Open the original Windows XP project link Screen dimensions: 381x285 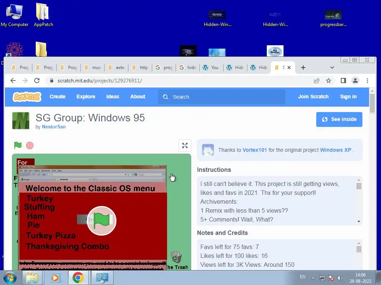click(x=336, y=150)
